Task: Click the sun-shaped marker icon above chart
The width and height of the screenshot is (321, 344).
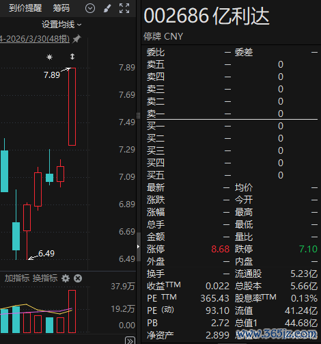Action: pyautogui.click(x=49, y=57)
